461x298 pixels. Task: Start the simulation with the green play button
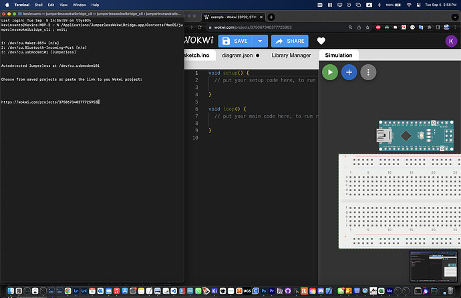[329, 72]
